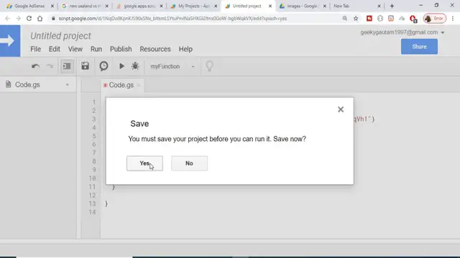Click the address bar URL
Viewport: 460px width, 258px height.
tap(172, 19)
